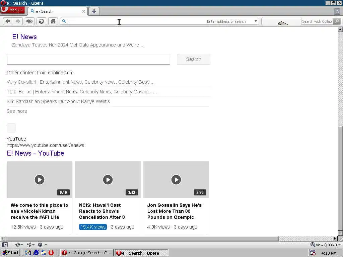The width and height of the screenshot is (343, 257).
Task: Click the first quick launch notepad icon
Action: click(x=28, y=253)
